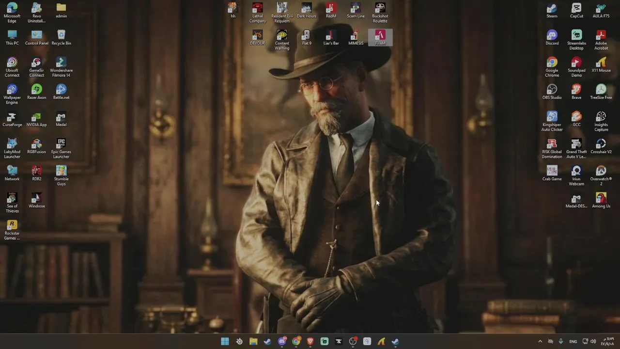Open the Windows Start menu
Viewport: 620px width, 349px height.
tap(225, 342)
